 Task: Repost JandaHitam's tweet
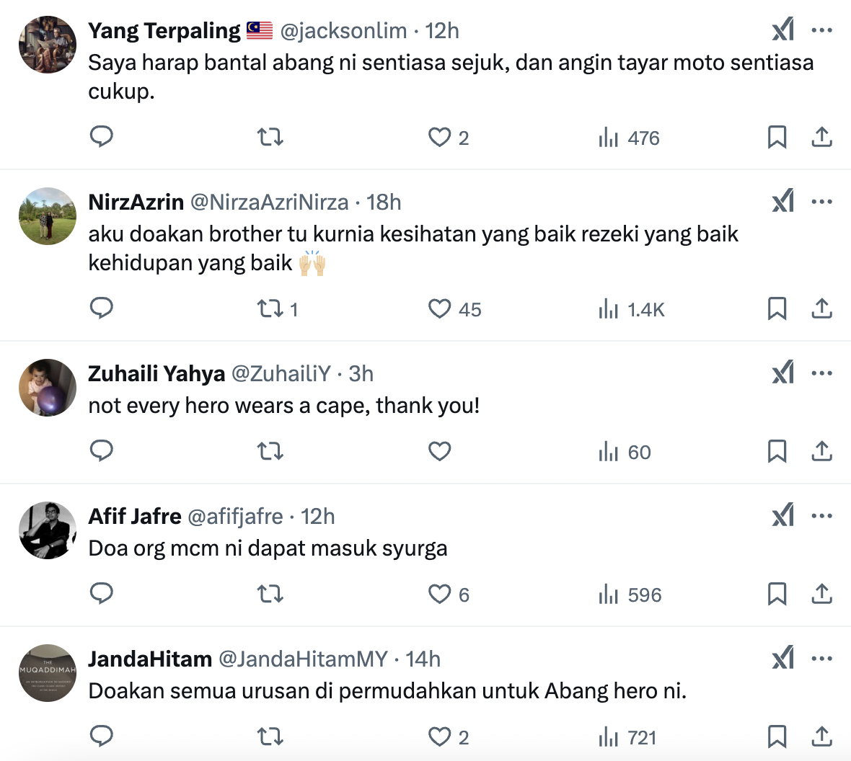270,736
